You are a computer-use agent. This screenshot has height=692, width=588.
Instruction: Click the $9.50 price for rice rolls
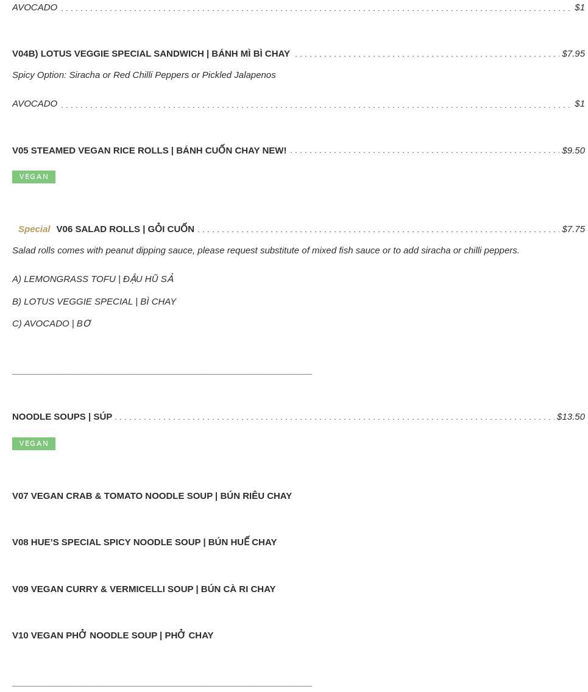tap(573, 150)
